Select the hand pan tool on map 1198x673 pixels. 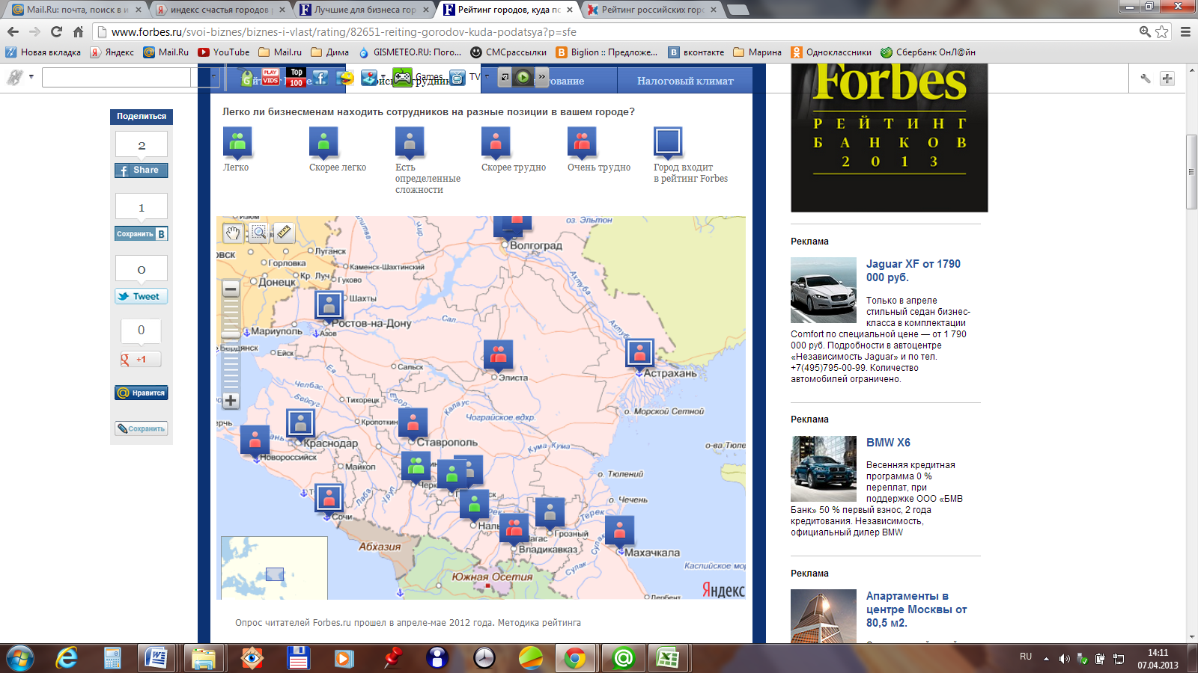(233, 233)
